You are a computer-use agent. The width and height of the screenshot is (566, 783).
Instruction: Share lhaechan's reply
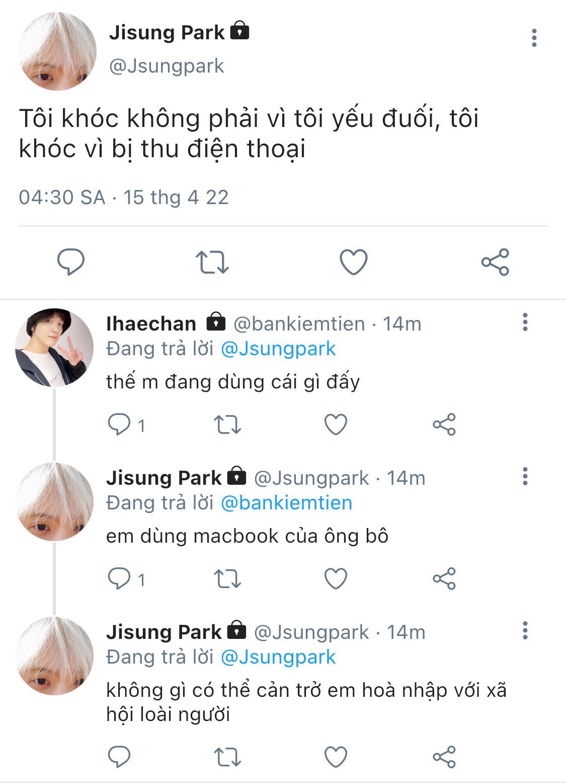coord(444,424)
